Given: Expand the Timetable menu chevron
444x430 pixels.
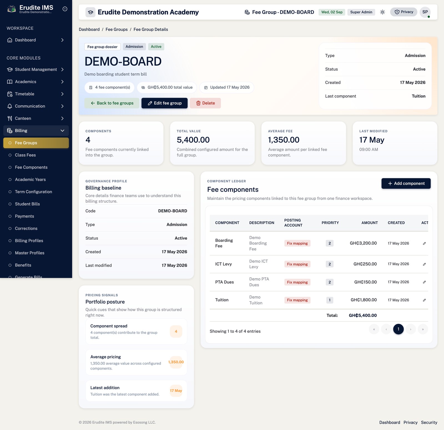Looking at the screenshot, I should coord(62,94).
